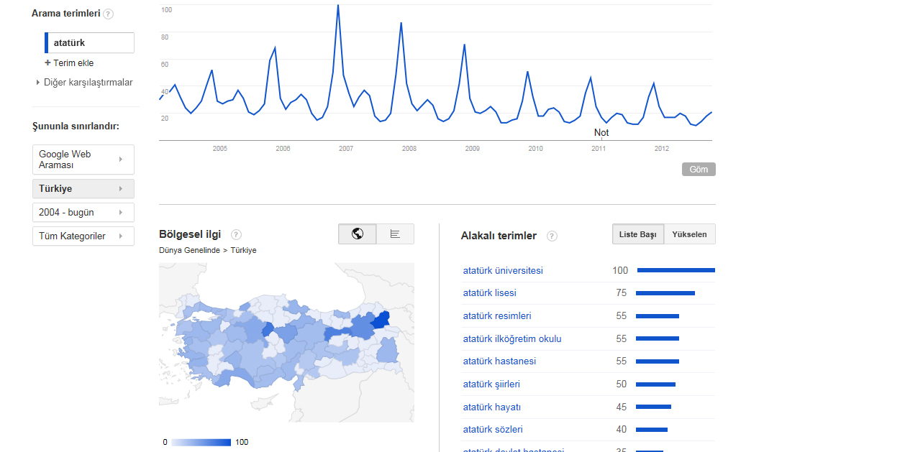
Task: Click Şununla sınırlandır heading
Action: [76, 126]
